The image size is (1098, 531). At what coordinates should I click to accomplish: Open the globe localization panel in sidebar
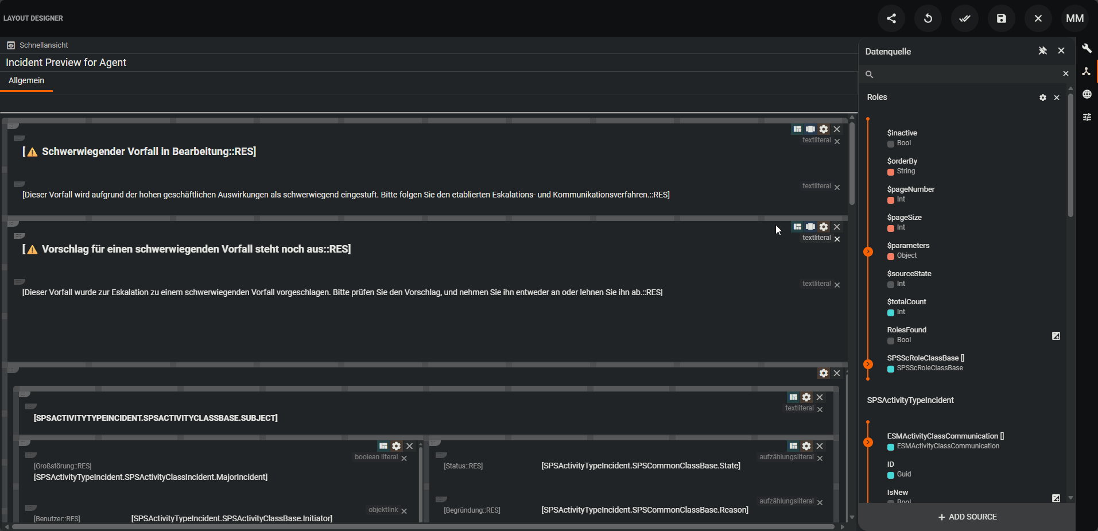pos(1087,94)
